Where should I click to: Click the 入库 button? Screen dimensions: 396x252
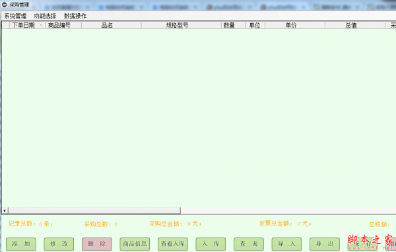tap(211, 244)
